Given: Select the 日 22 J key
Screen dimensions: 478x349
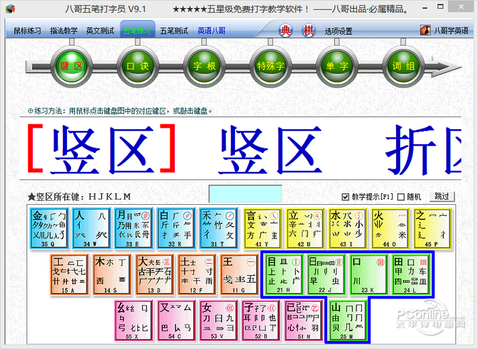Looking at the screenshot, I should tap(326, 275).
